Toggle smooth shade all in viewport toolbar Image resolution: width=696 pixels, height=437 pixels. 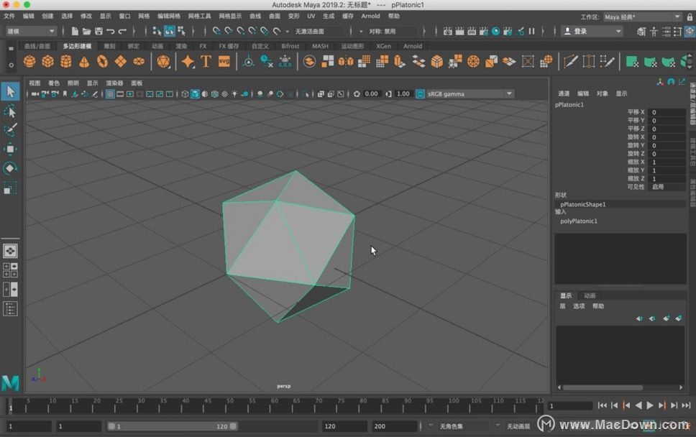coord(195,94)
